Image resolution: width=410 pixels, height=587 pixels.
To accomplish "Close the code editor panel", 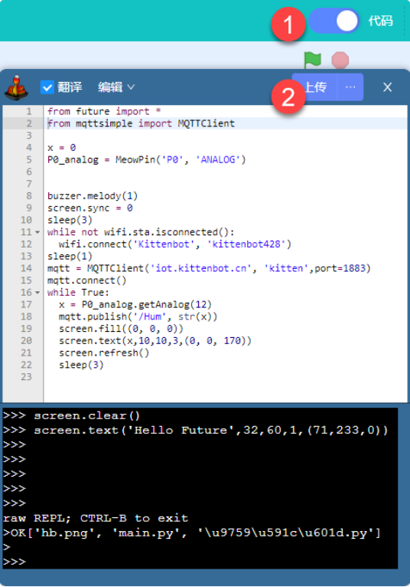I will (x=388, y=87).
